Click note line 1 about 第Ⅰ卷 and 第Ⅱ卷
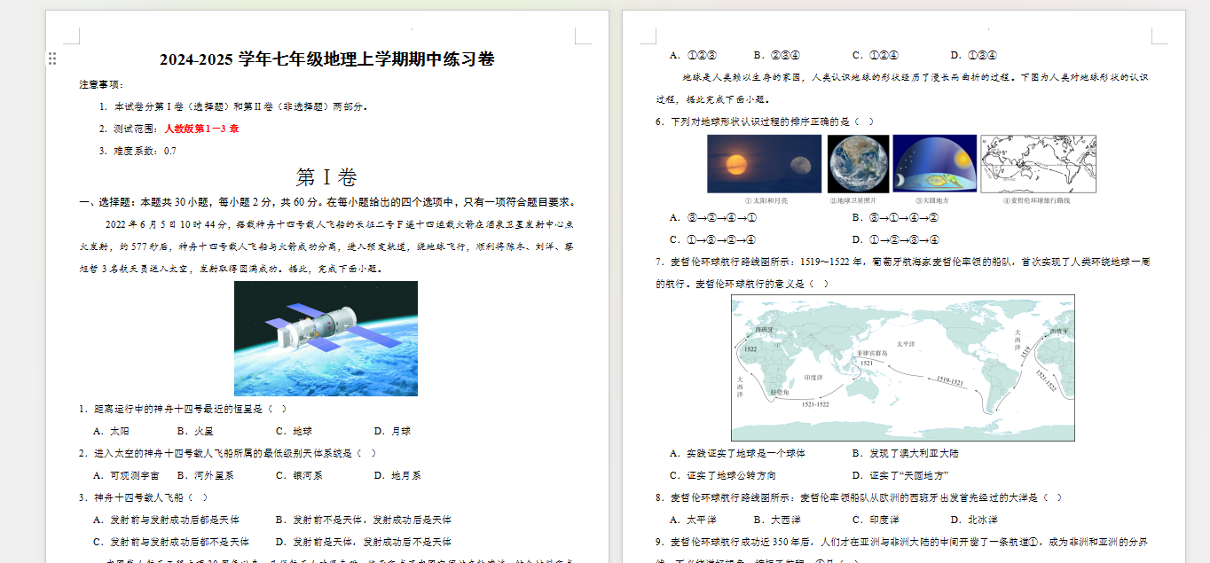This screenshot has height=563, width=1210. click(x=234, y=106)
